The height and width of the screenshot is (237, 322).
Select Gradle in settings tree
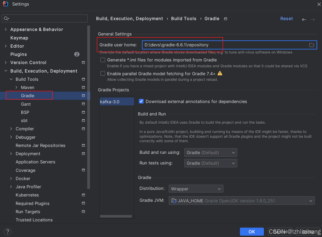[x=28, y=96]
